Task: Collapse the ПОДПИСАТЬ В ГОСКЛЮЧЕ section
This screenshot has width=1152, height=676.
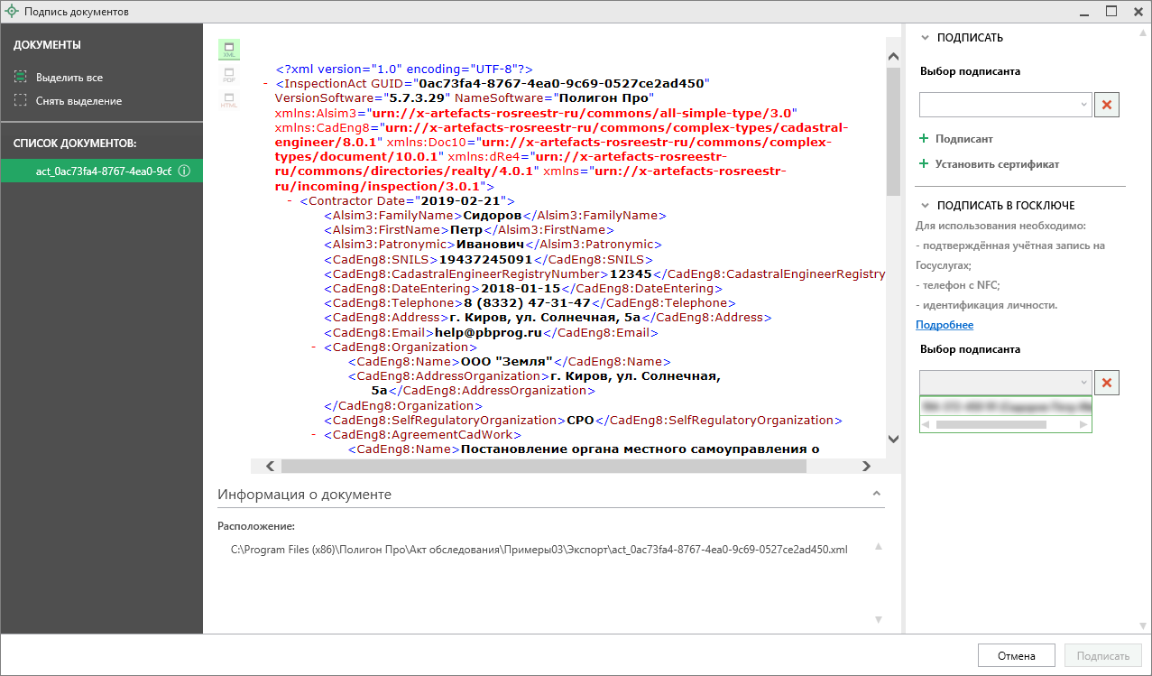Action: coord(924,205)
